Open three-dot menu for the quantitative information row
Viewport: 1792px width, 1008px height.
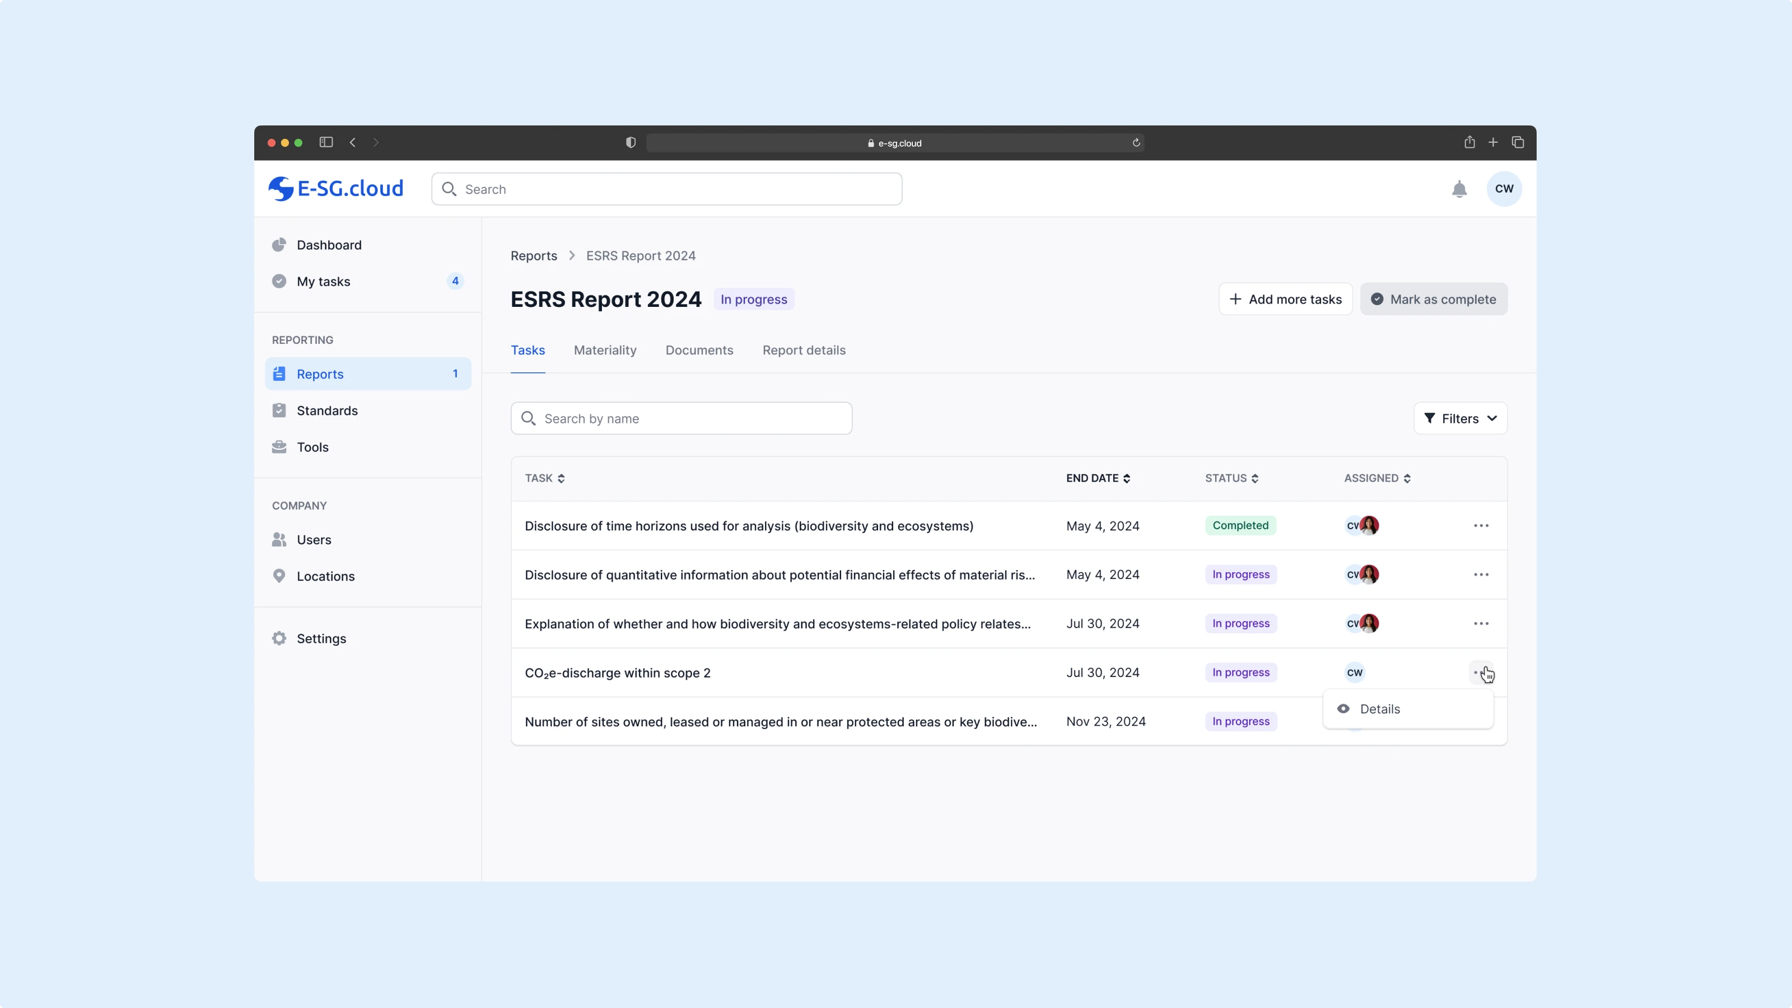(x=1480, y=575)
